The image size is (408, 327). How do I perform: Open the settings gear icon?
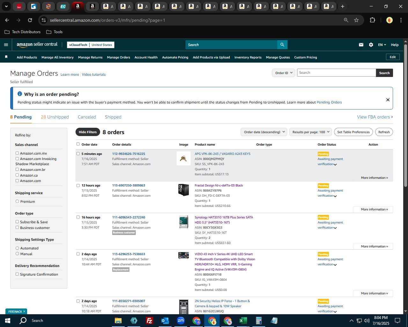click(x=371, y=45)
